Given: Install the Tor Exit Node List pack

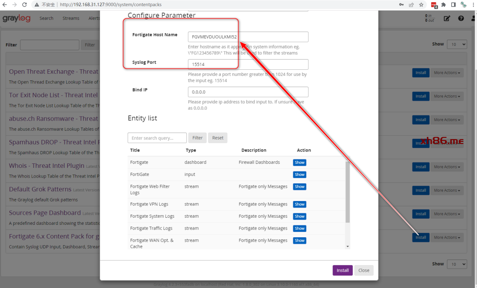Looking at the screenshot, I should coord(421,96).
